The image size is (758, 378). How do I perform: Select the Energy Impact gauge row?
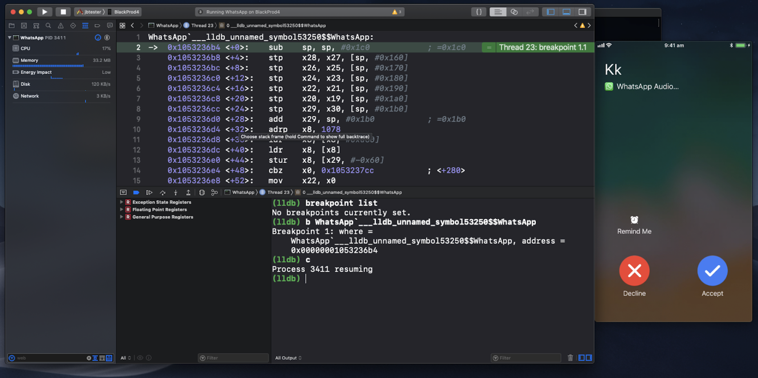pos(61,73)
